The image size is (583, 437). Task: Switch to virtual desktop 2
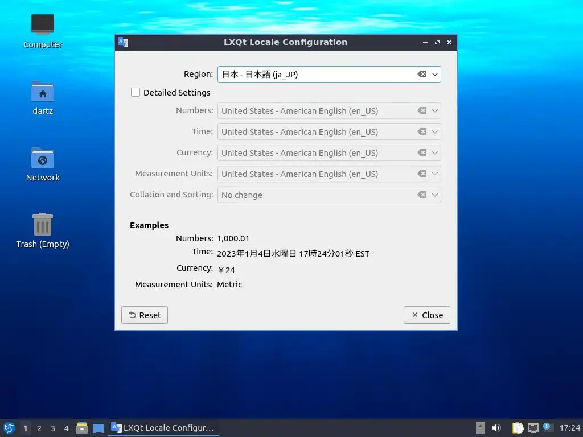[39, 428]
